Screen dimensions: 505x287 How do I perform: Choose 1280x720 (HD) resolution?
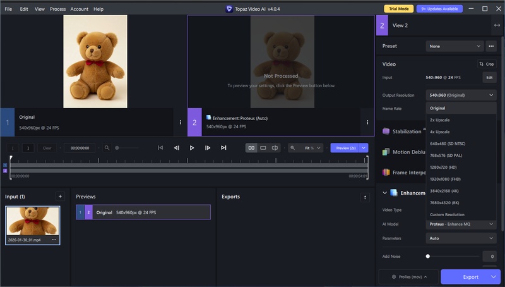point(461,168)
